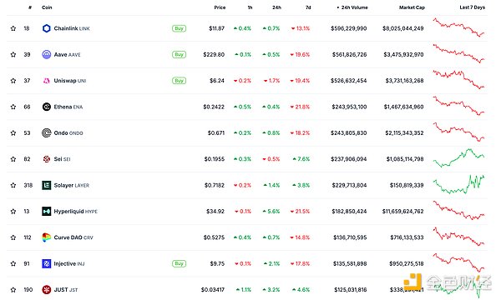Sort by the Price column header
The image size is (501, 300).
point(220,7)
